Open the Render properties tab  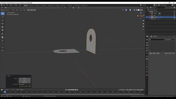pos(147,43)
